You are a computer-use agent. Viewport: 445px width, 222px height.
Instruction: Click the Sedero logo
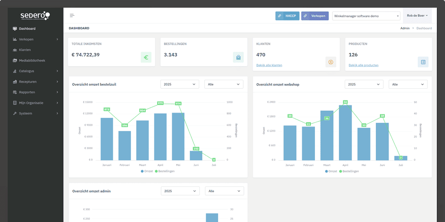coord(35,16)
